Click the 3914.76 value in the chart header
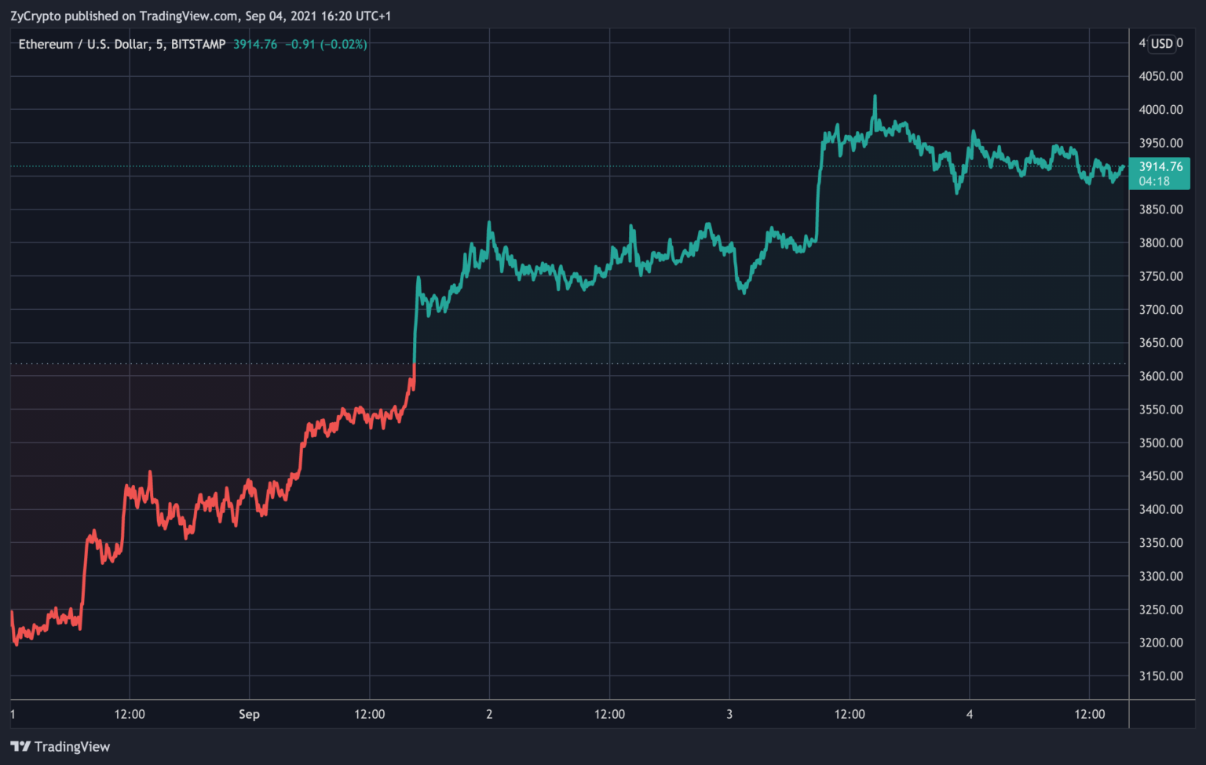Screen dimensions: 1206x765 point(255,44)
